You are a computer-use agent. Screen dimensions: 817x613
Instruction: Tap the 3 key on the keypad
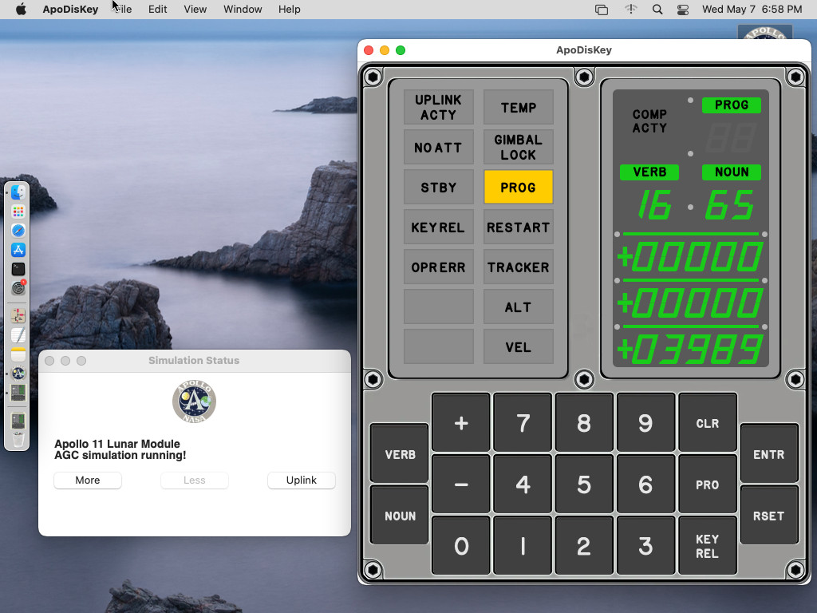click(645, 546)
